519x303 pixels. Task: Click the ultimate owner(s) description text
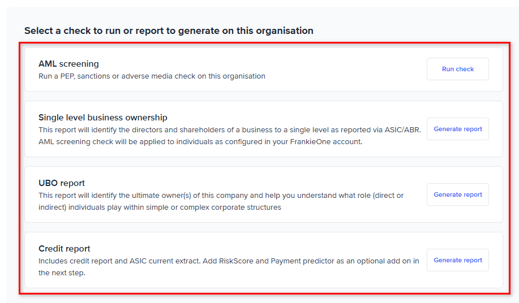[221, 196]
